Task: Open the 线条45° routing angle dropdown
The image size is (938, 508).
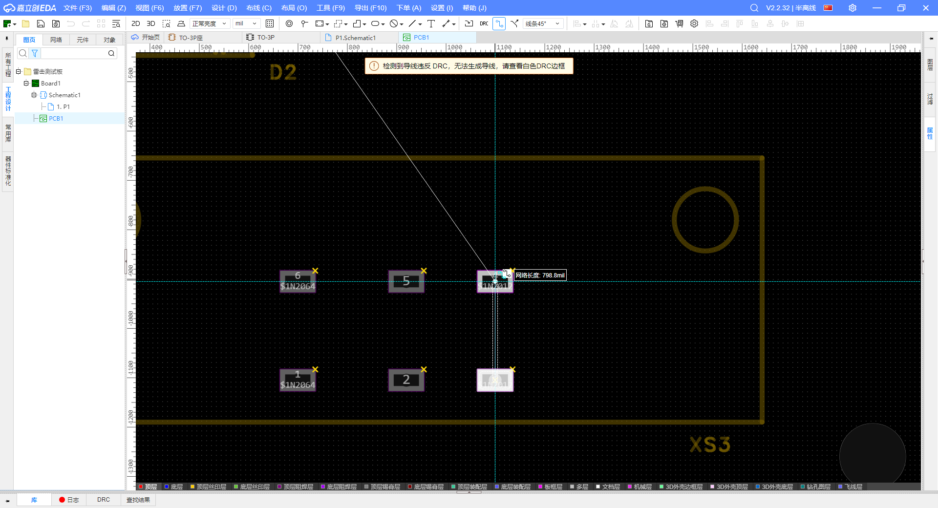Action: click(543, 23)
